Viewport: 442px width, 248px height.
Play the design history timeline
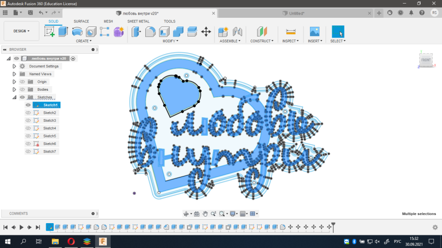(x=21, y=227)
